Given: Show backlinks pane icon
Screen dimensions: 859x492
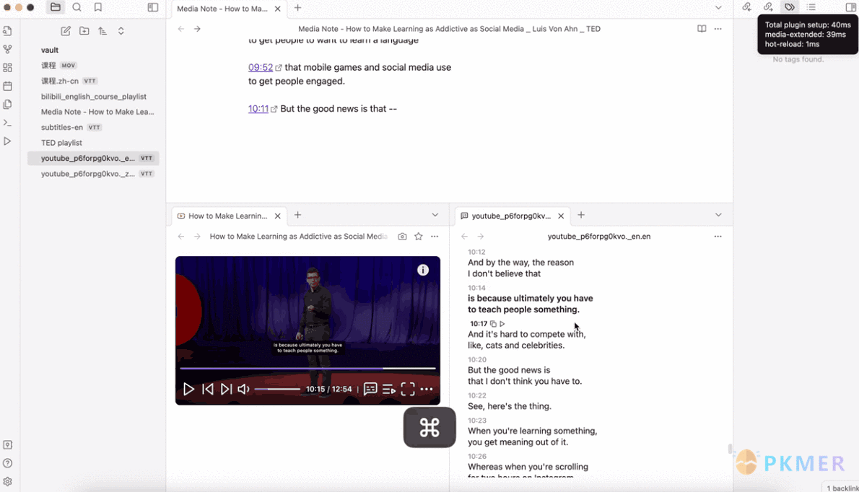Looking at the screenshot, I should click(746, 7).
